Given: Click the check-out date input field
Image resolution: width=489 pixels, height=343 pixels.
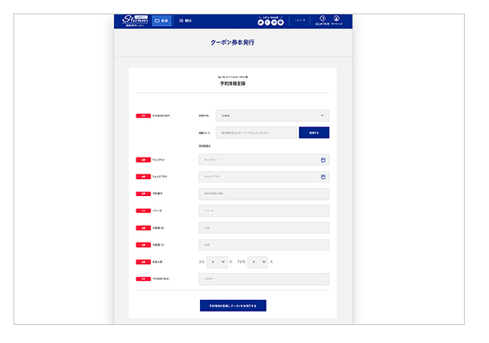Looking at the screenshot, I should (x=264, y=176).
